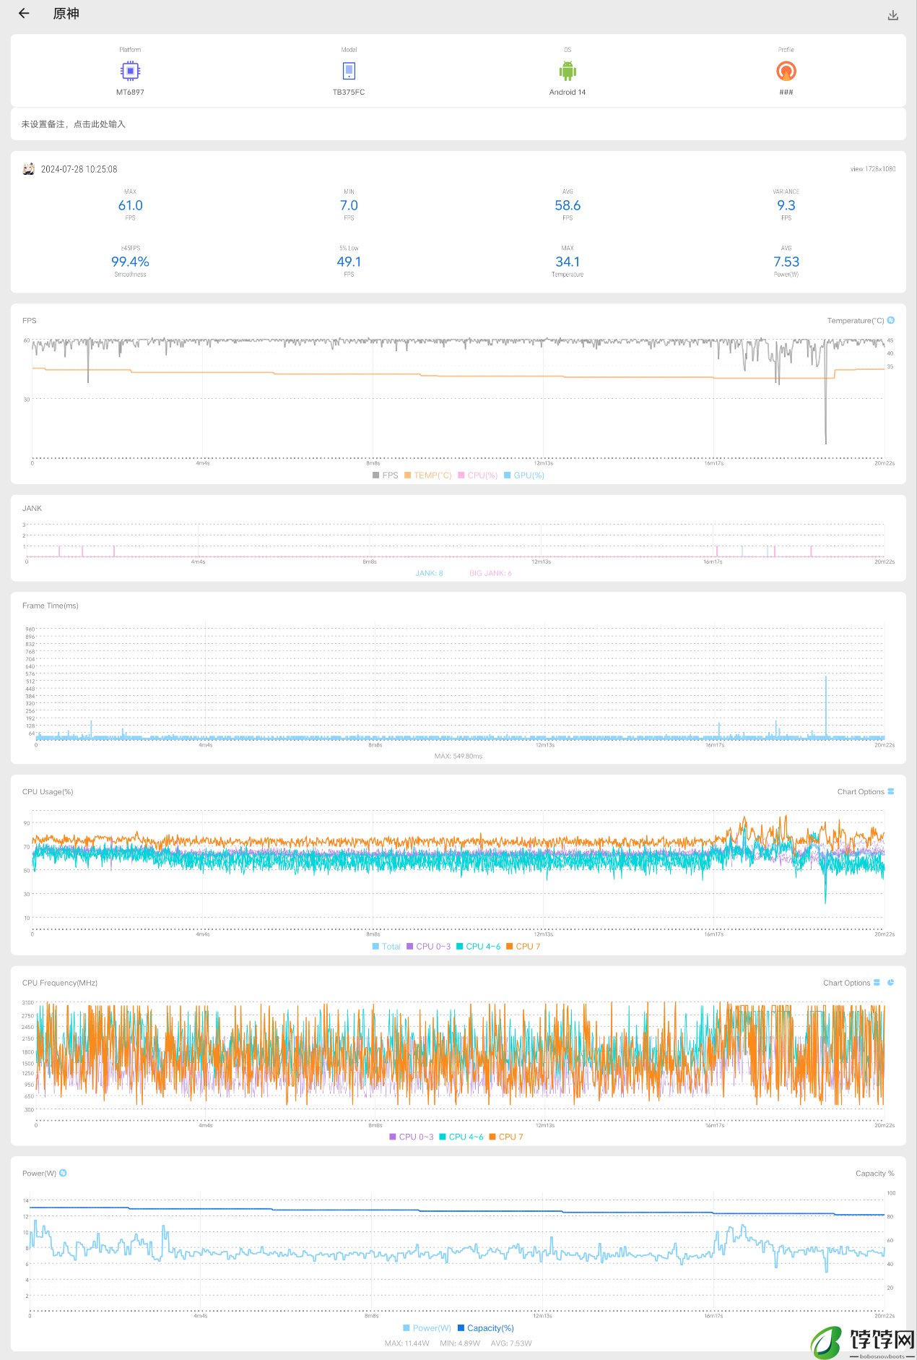Click the note field 未设置备注，点击此处输入
The width and height of the screenshot is (917, 1360).
click(458, 124)
